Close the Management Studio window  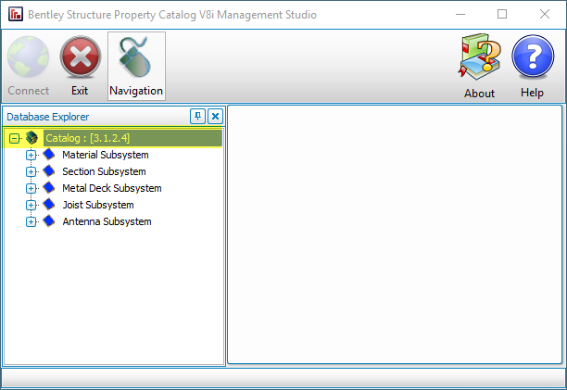(545, 14)
